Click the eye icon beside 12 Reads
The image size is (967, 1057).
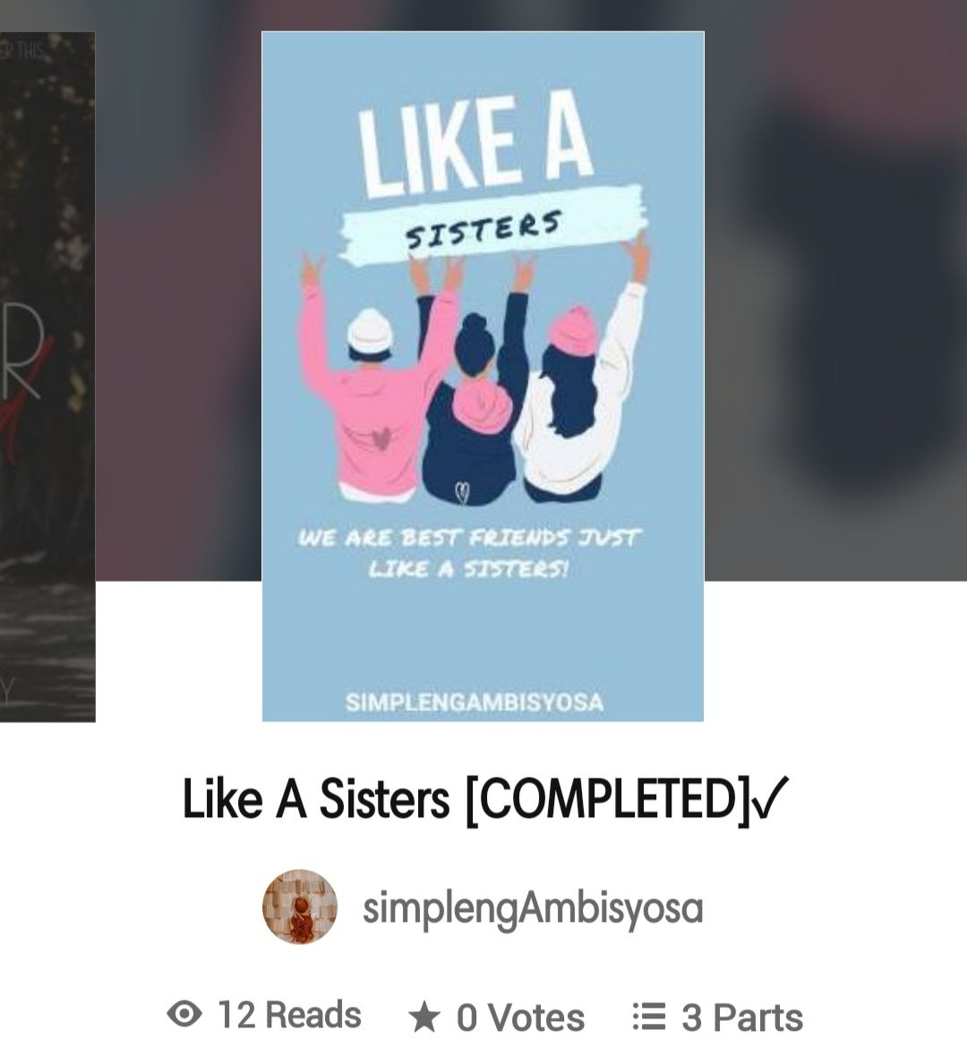[184, 1013]
